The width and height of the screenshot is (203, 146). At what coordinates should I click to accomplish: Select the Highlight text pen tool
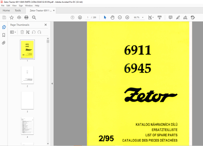click(x=178, y=17)
